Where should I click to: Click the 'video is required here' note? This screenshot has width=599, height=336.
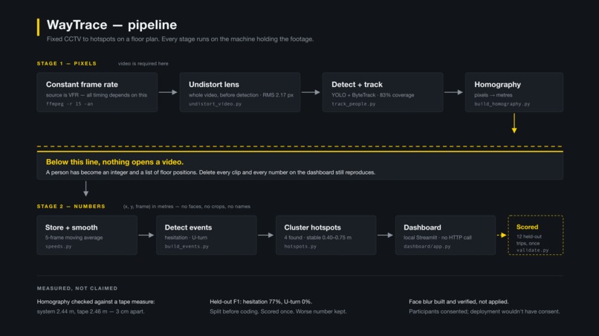coord(143,63)
